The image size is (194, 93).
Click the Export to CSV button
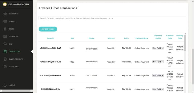(x=48, y=29)
